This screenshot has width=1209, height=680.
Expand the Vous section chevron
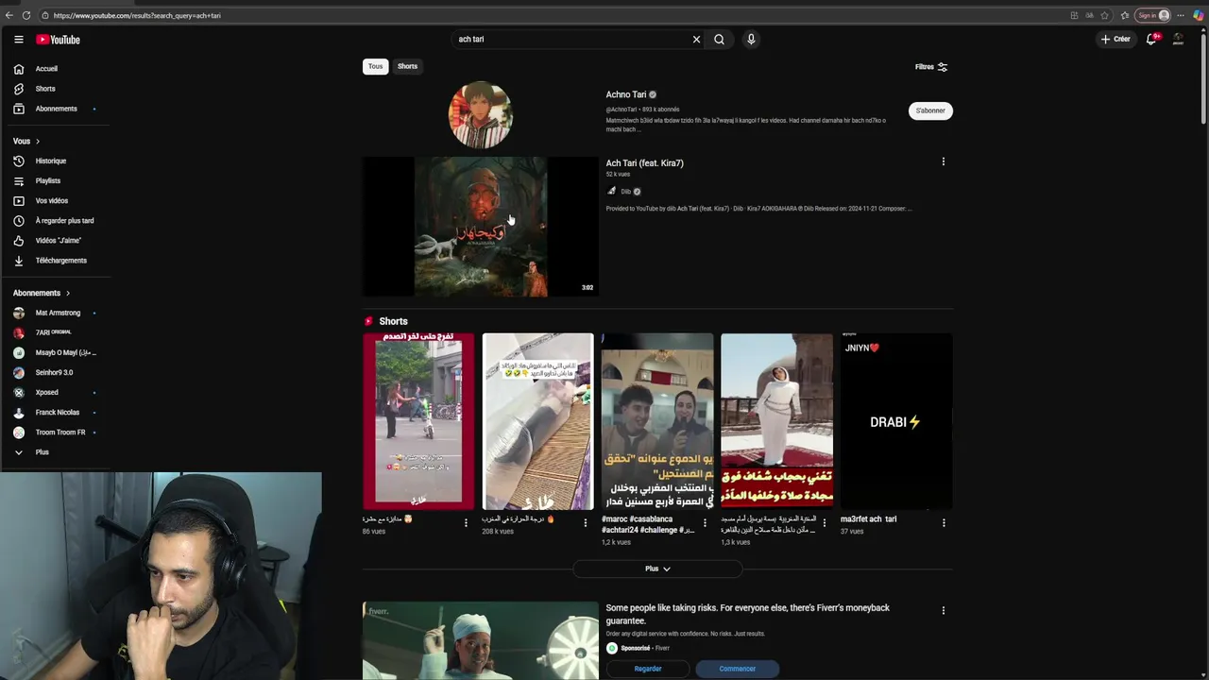pos(38,142)
